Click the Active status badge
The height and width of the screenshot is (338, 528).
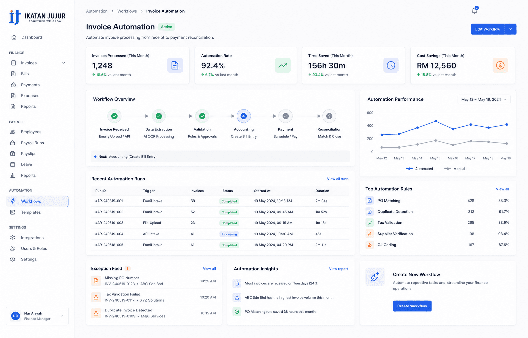[166, 27]
